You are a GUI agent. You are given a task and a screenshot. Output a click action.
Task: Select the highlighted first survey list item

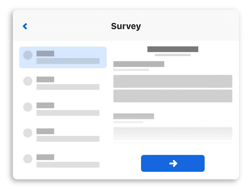tap(63, 57)
